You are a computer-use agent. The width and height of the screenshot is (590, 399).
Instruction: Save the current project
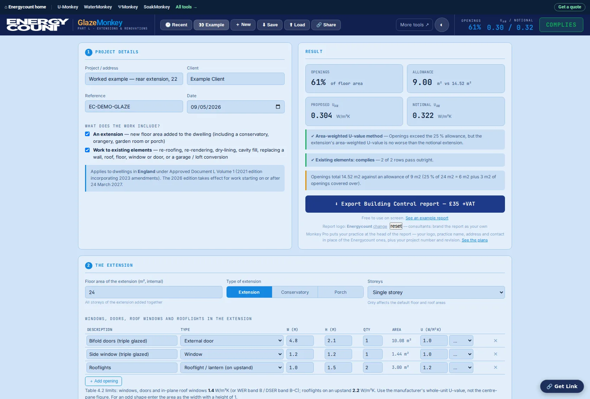pyautogui.click(x=270, y=25)
